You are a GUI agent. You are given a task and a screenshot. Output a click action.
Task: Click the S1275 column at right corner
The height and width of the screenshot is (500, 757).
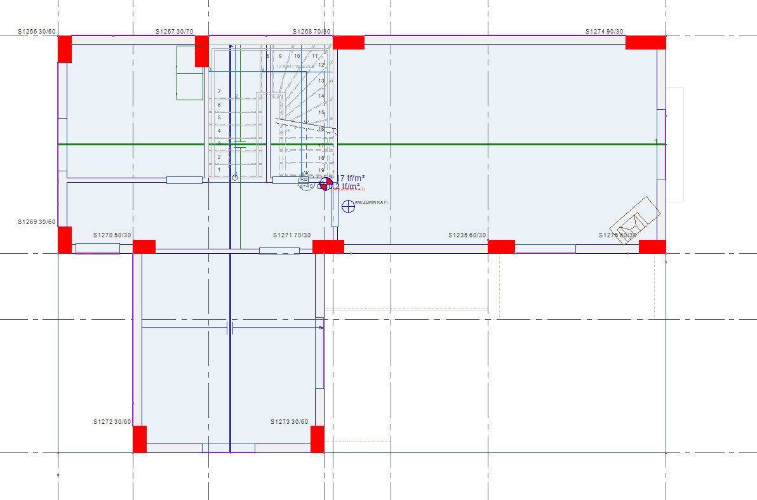coord(652,246)
